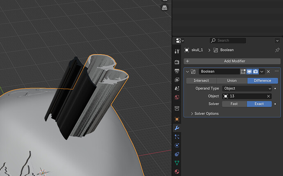Viewport: 283px width, 176px height.
Task: Open the Physics properties tab
Action: click(177, 145)
